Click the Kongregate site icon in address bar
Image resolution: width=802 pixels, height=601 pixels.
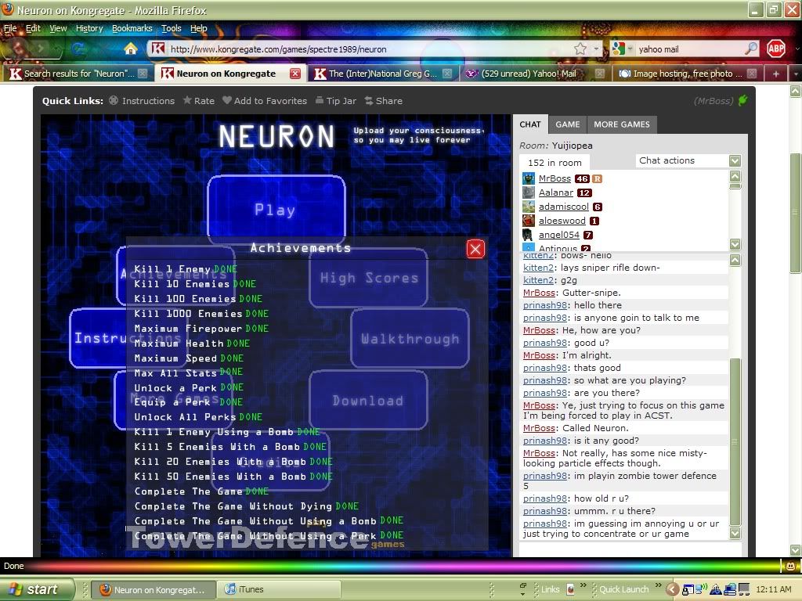[158, 49]
